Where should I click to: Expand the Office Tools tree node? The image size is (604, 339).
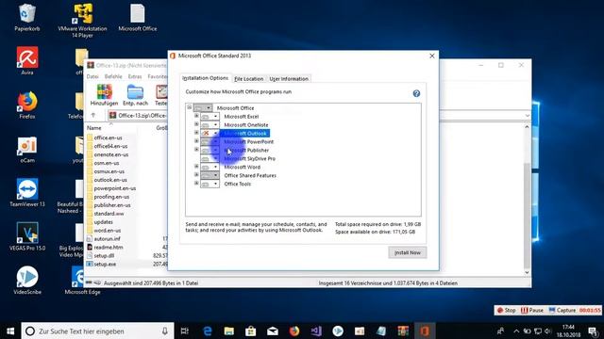[196, 184]
